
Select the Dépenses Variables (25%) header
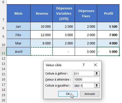(64, 13)
